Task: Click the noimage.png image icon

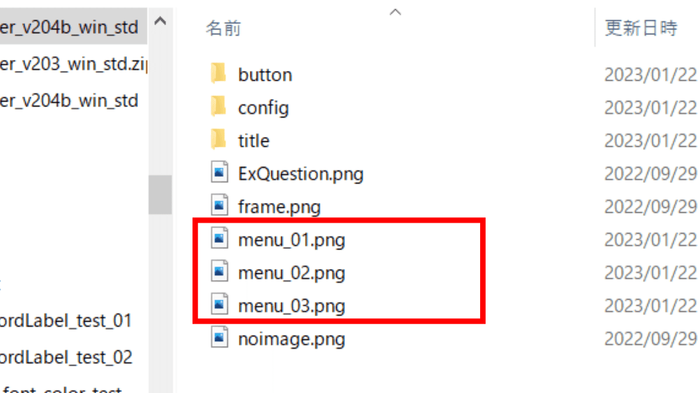Action: point(219,338)
